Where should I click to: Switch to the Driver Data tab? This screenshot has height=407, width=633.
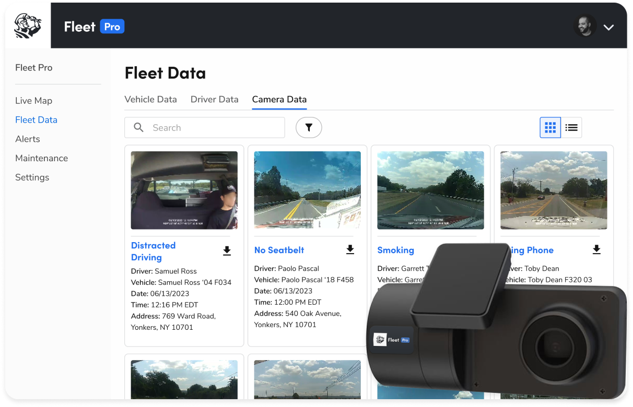click(x=214, y=99)
